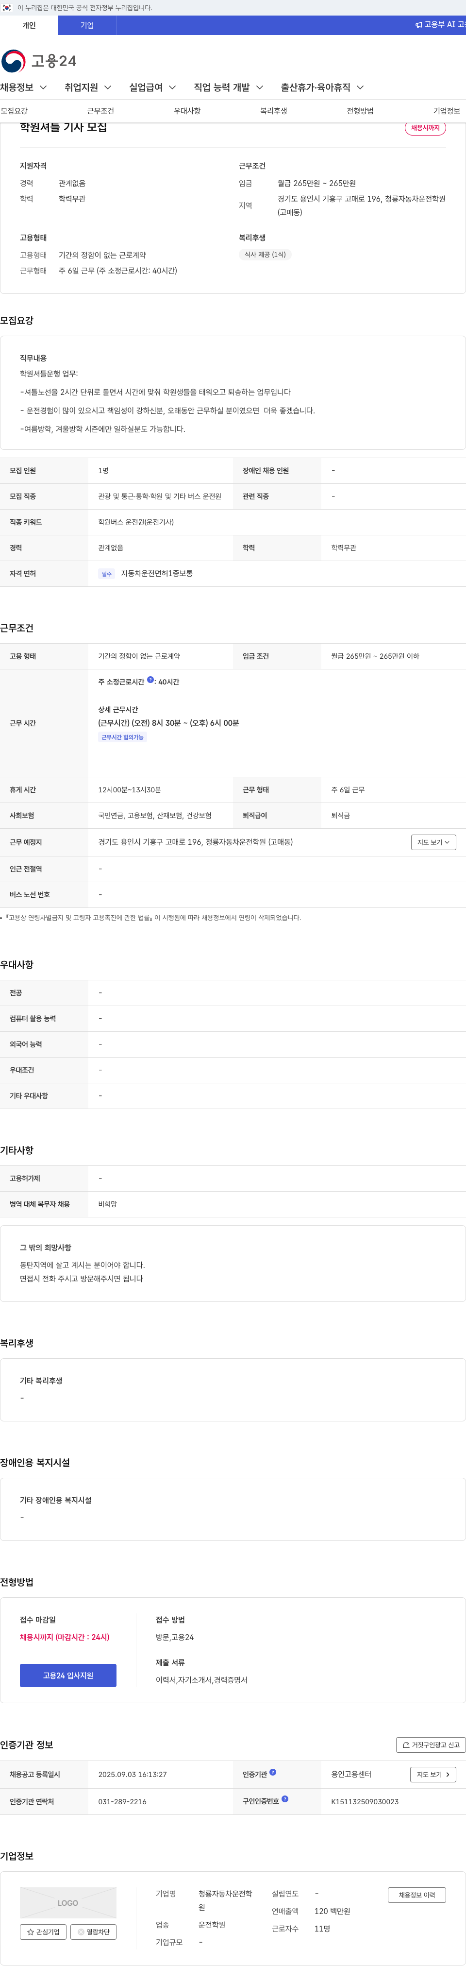Image resolution: width=466 pixels, height=1966 pixels.
Task: Open the 고용24 logo home link
Action: coord(39,61)
